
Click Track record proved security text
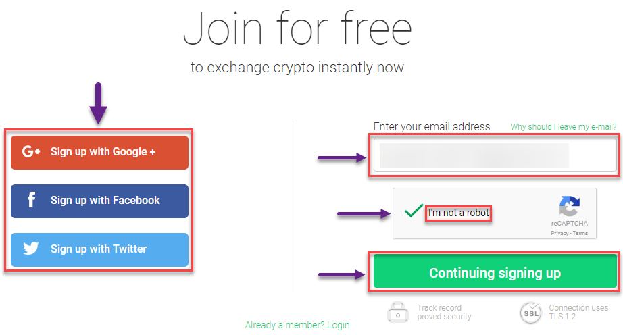pos(444,313)
